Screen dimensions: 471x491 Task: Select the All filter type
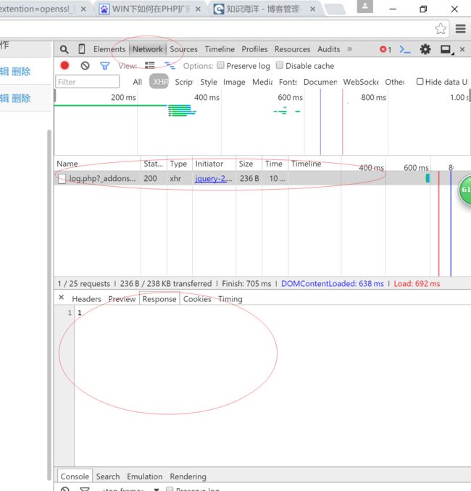tap(137, 82)
